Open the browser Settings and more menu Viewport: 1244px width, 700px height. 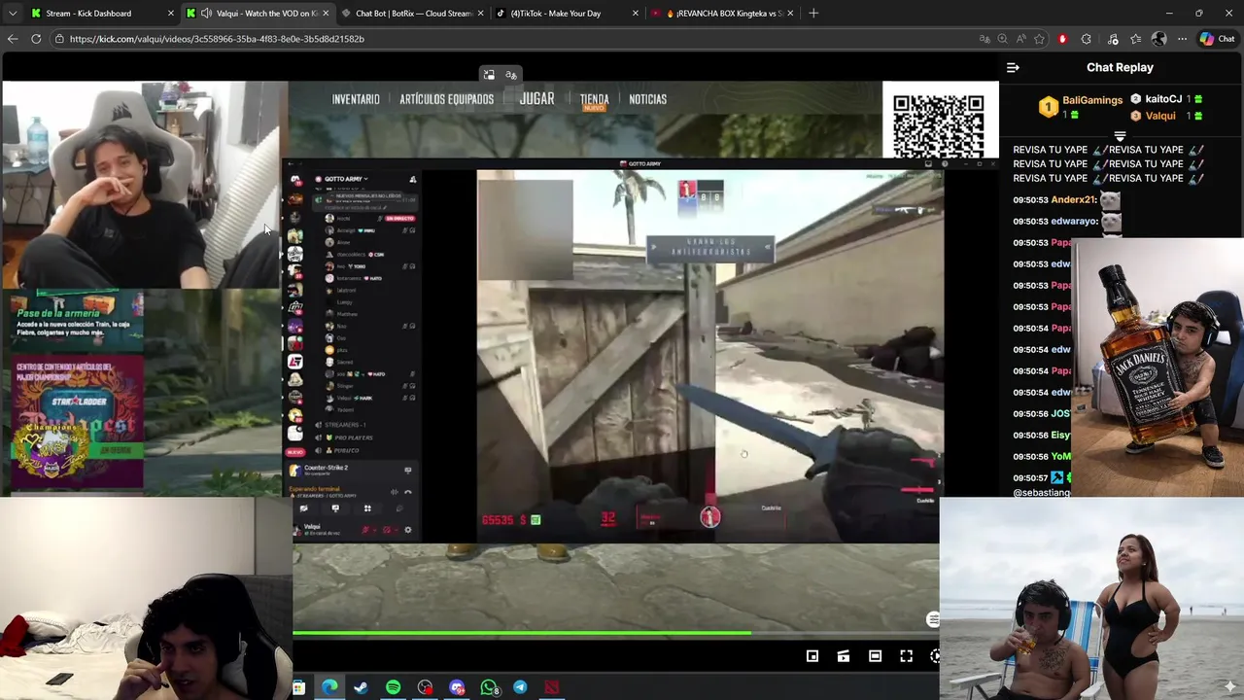point(1182,39)
